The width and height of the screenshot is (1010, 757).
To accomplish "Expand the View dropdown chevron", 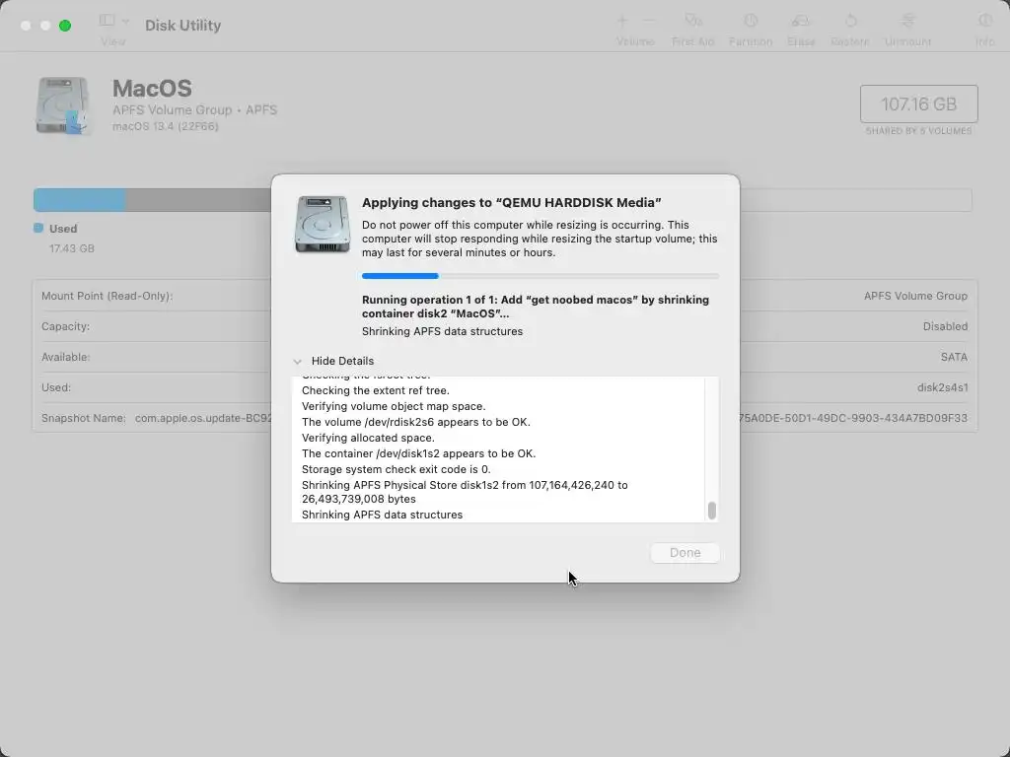I will [x=125, y=22].
